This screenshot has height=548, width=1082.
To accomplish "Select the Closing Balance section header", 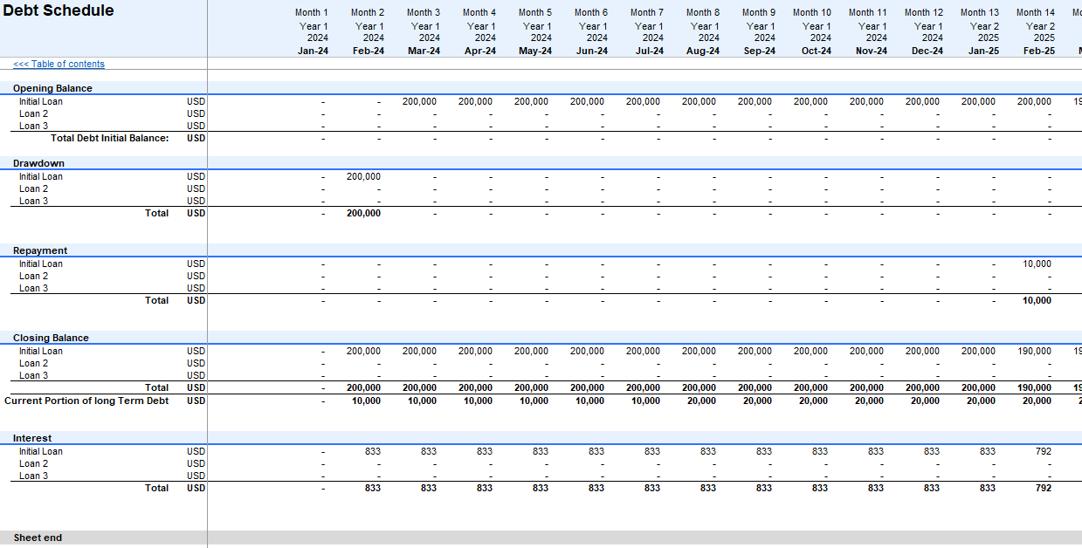I will 51,338.
